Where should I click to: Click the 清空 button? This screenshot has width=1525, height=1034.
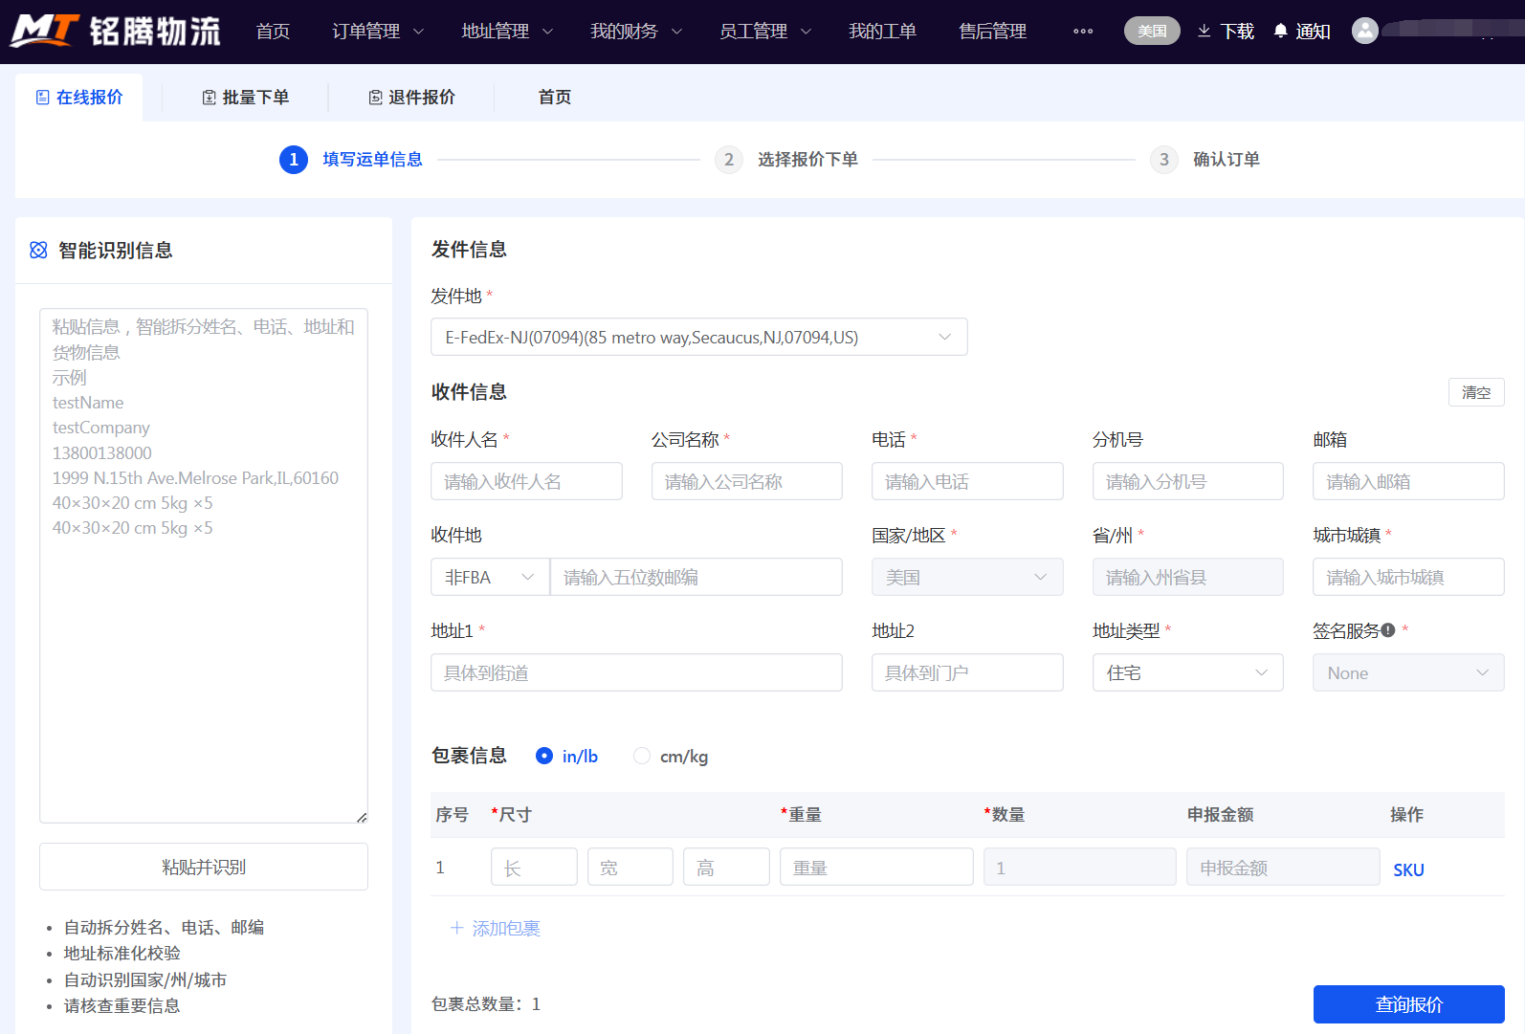[1476, 392]
